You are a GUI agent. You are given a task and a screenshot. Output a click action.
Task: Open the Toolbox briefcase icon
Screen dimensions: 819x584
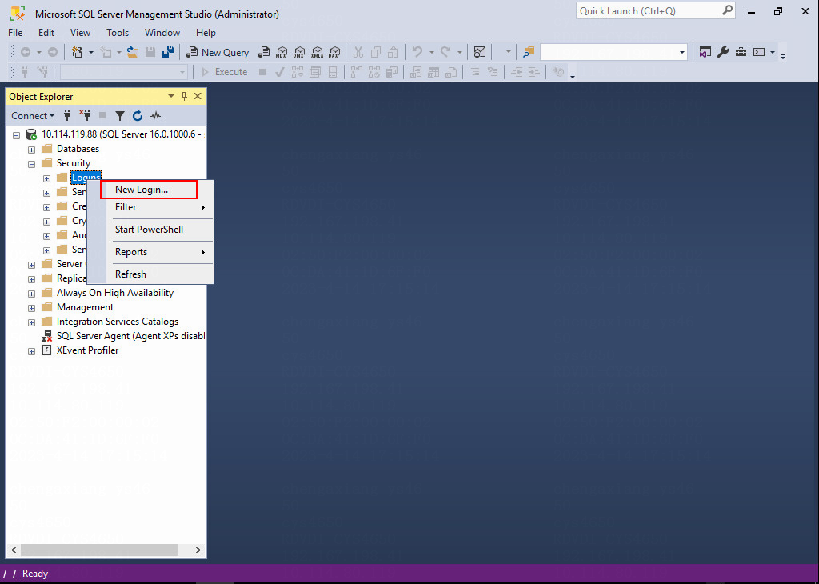click(741, 52)
